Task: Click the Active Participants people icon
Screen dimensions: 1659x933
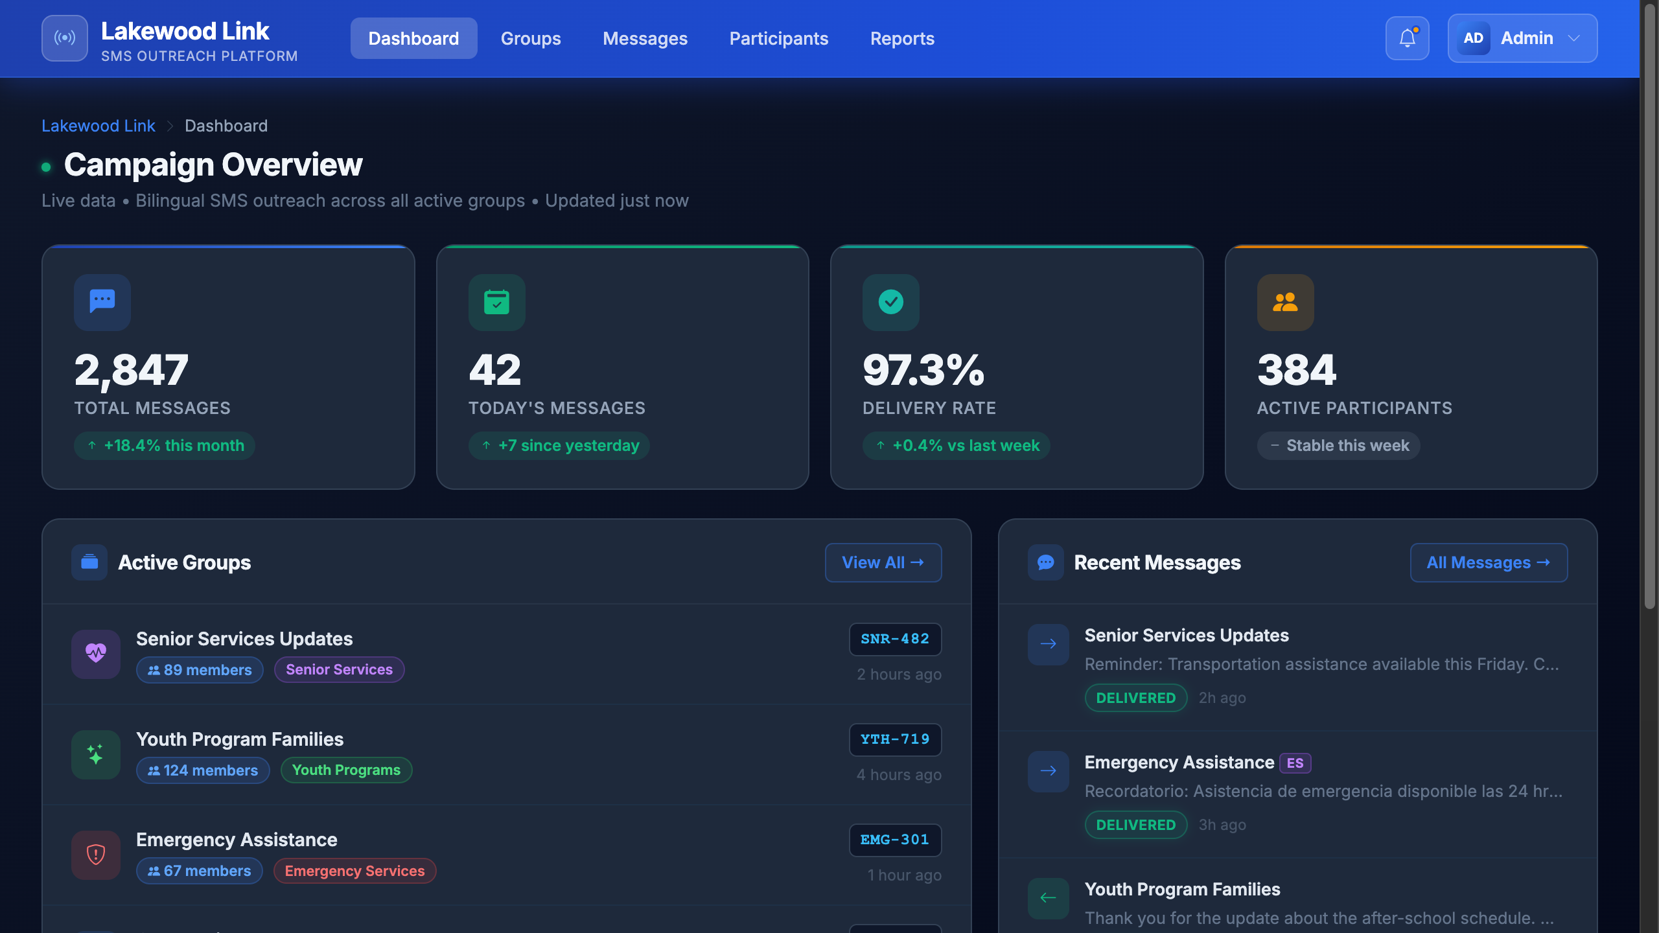Action: pos(1286,302)
